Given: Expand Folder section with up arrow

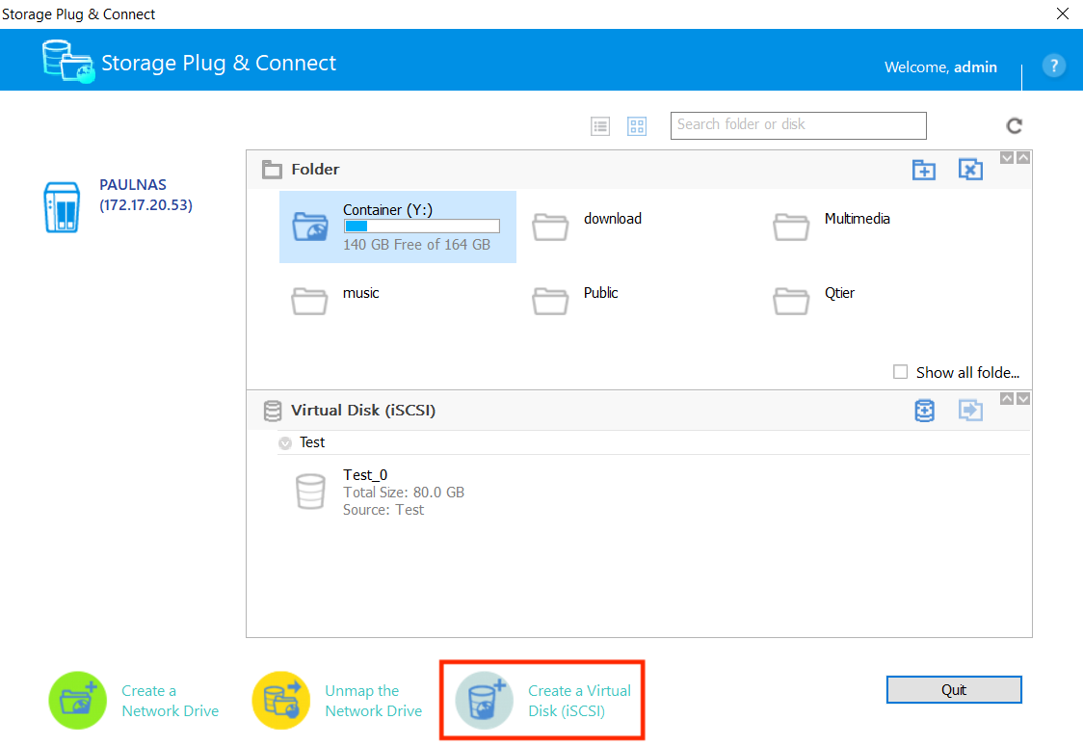Looking at the screenshot, I should pyautogui.click(x=1023, y=157).
